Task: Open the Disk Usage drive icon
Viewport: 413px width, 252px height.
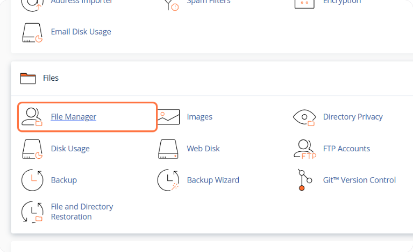Action: (32, 149)
